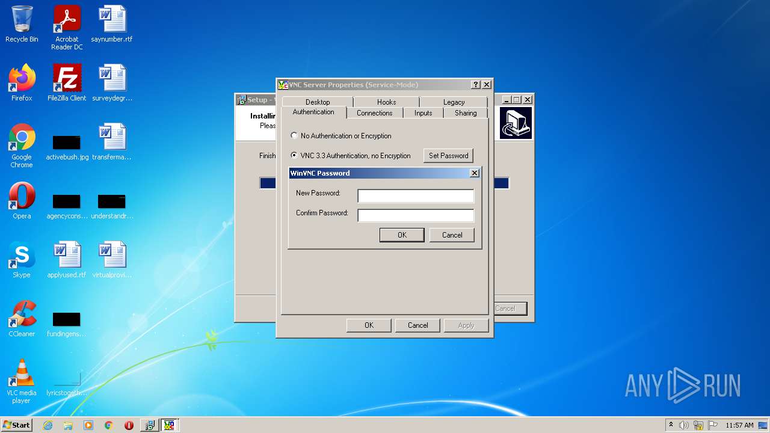Viewport: 770px width, 433px height.
Task: Open Windows Explorer folder in taskbar
Action: (68, 425)
